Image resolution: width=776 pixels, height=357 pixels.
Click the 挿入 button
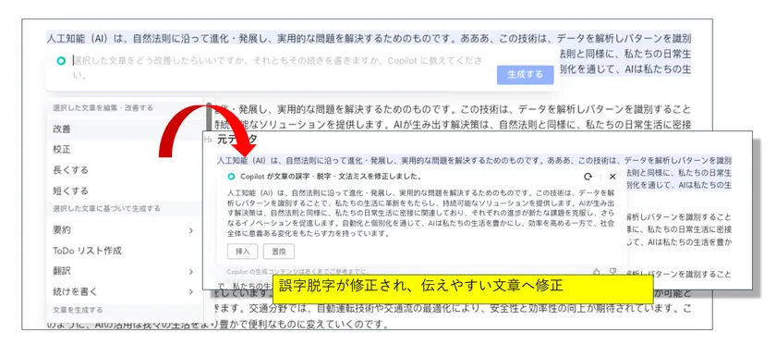point(242,251)
